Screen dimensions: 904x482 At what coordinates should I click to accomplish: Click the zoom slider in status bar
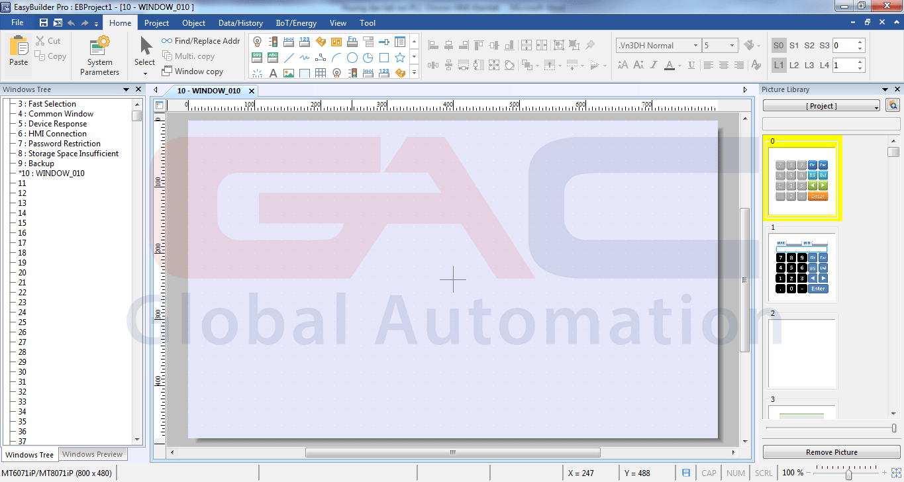[x=848, y=473]
